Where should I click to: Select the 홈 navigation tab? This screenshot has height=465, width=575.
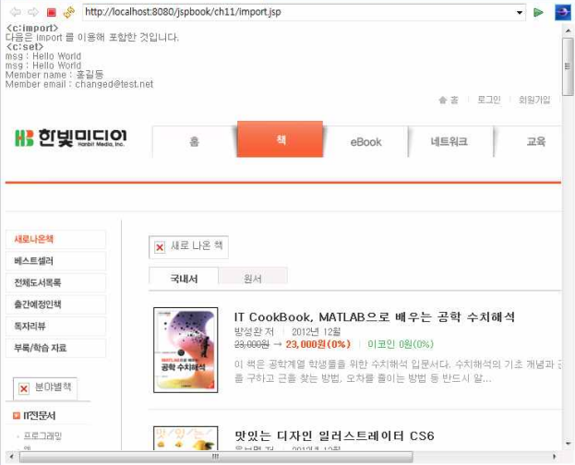195,141
